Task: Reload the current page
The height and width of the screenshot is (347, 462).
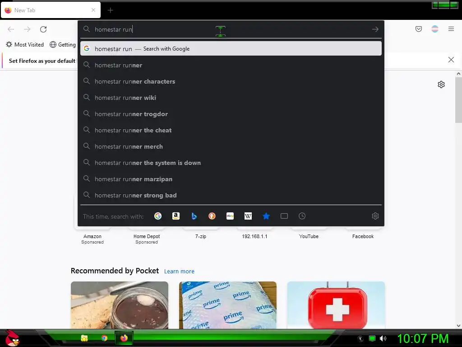Action: [43, 29]
